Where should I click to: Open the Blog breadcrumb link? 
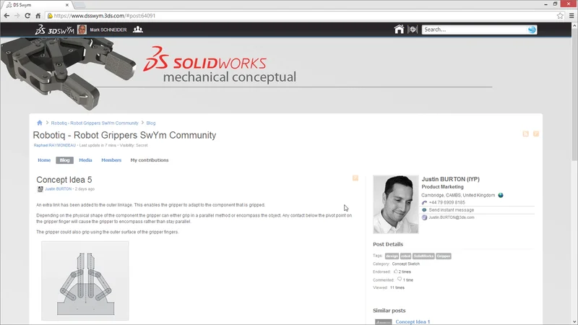pyautogui.click(x=151, y=123)
